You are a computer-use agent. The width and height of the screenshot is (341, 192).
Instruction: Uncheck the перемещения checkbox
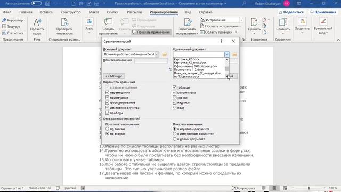click(x=107, y=92)
